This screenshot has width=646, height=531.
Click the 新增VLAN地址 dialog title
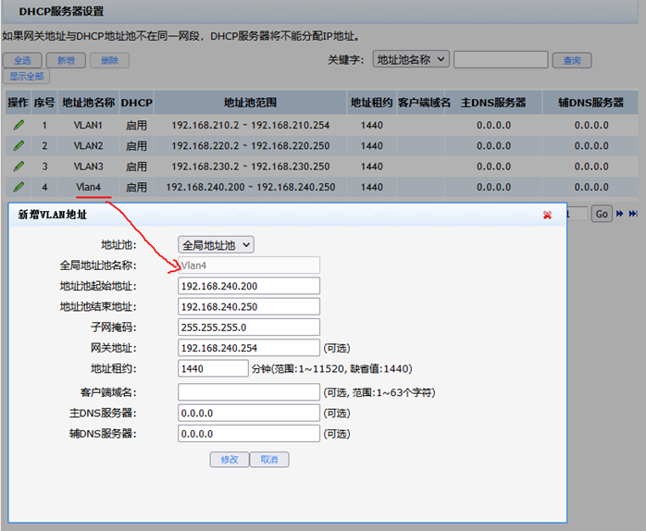[53, 215]
